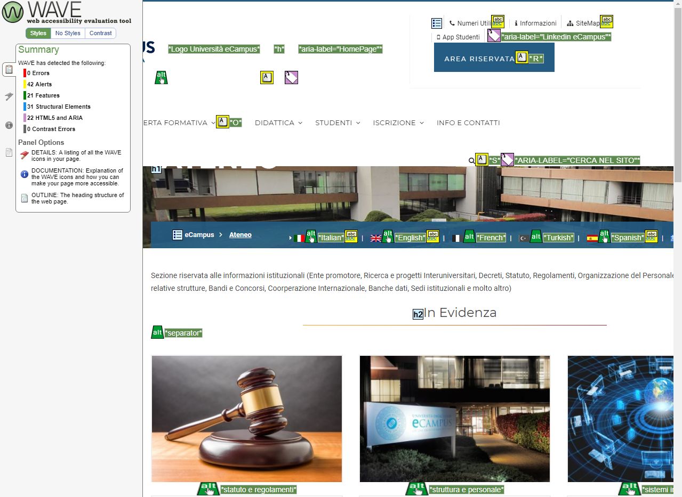
Task: Click accesskey icon on AREA RISERVATA button
Action: pos(521,58)
